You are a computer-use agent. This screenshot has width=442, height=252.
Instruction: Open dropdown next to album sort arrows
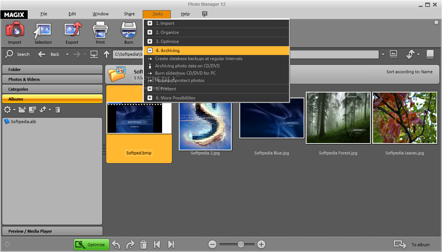pyautogui.click(x=50, y=110)
